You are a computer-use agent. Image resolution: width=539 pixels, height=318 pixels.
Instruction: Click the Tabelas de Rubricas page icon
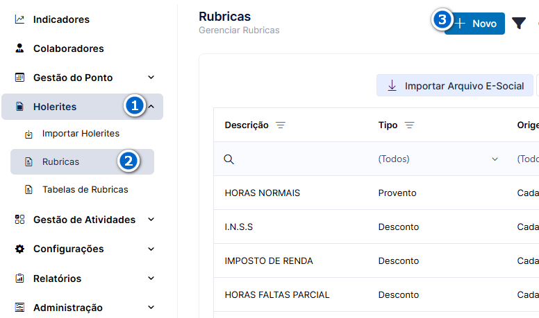coord(29,189)
